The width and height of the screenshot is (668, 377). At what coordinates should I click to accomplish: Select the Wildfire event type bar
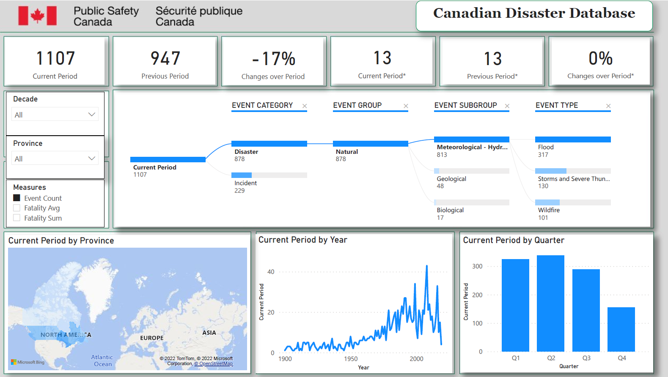pos(572,202)
